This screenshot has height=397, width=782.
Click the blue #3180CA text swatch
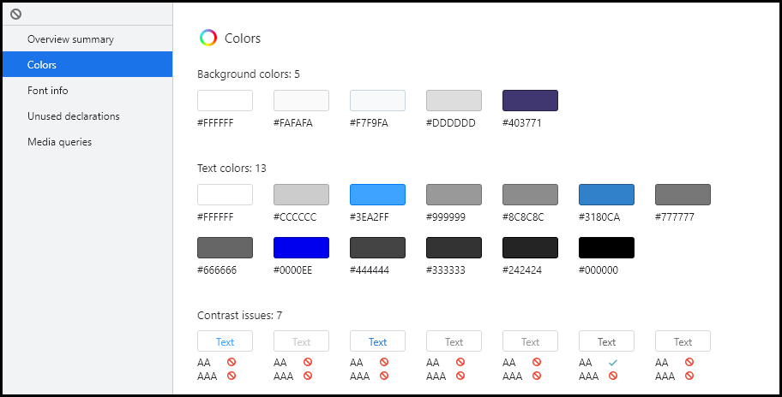[606, 194]
